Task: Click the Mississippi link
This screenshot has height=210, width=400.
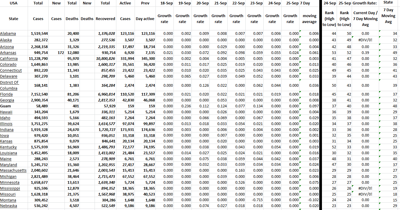Action: point(10,188)
